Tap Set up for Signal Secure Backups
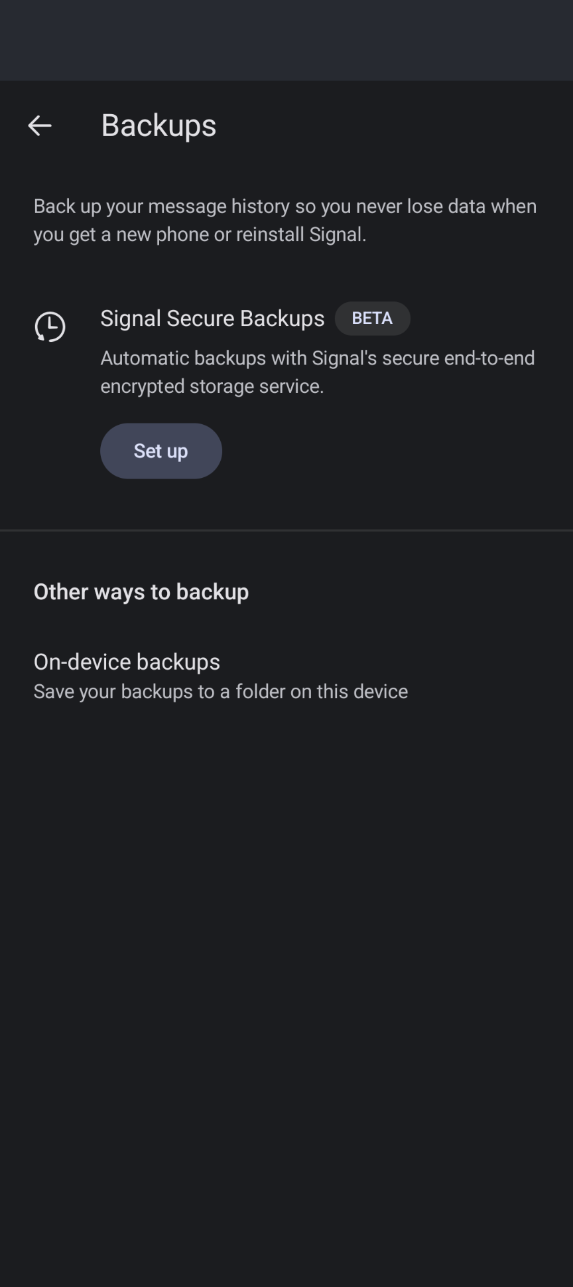The width and height of the screenshot is (573, 1287). pyautogui.click(x=160, y=451)
